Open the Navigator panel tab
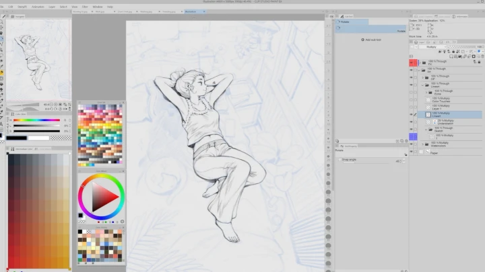Screen dimensions: 485x272 tap(18, 16)
